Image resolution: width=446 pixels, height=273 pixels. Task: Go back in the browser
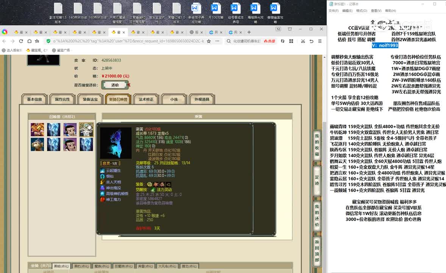click(x=4, y=41)
